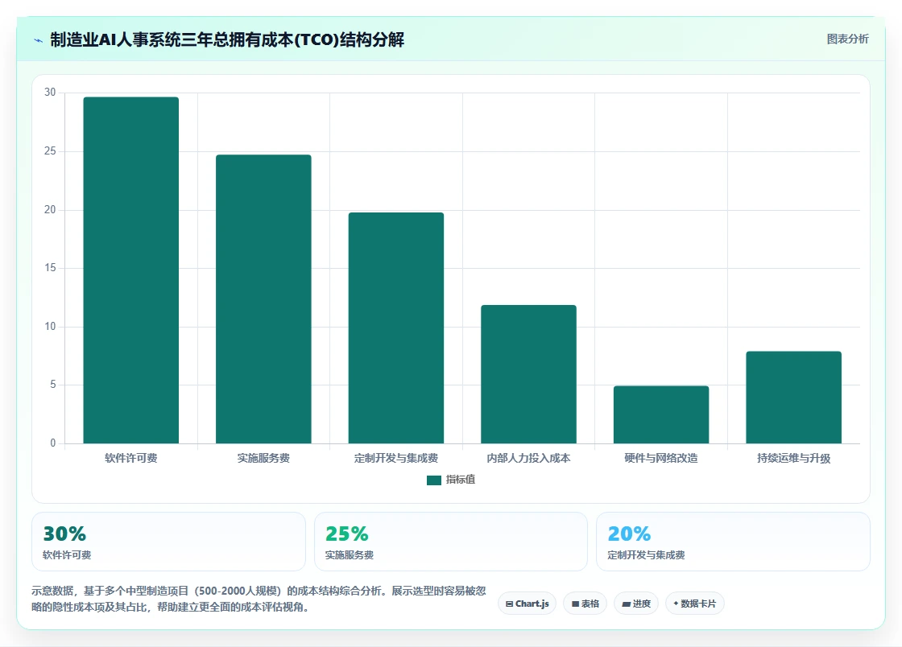The image size is (902, 647).
Task: Click the 硬件与网络改造 bar
Action: point(661,415)
